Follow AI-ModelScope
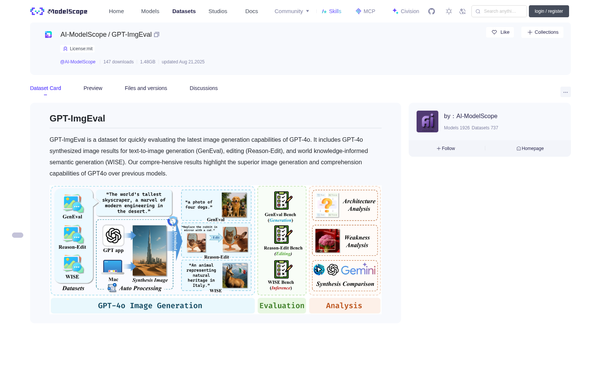601x375 pixels. click(446, 148)
